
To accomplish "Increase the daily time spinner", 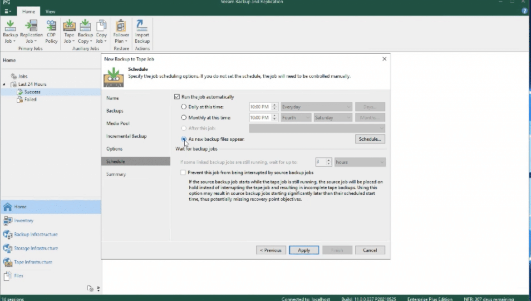I will 275,104.
